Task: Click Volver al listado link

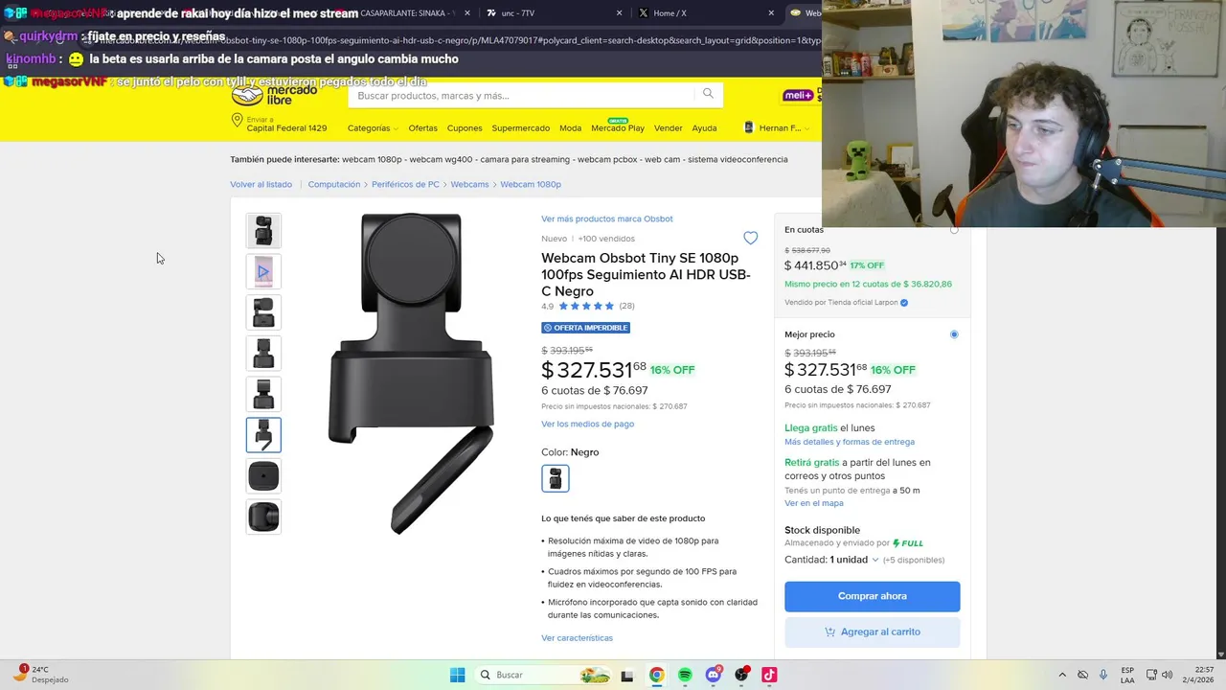Action: [261, 184]
